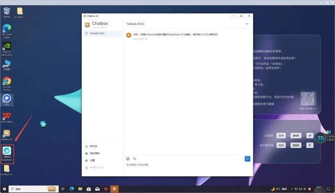This screenshot has width=335, height=193.
Task: Select the yellow folder beside the Recycle Bin
Action: click(x=20, y=13)
